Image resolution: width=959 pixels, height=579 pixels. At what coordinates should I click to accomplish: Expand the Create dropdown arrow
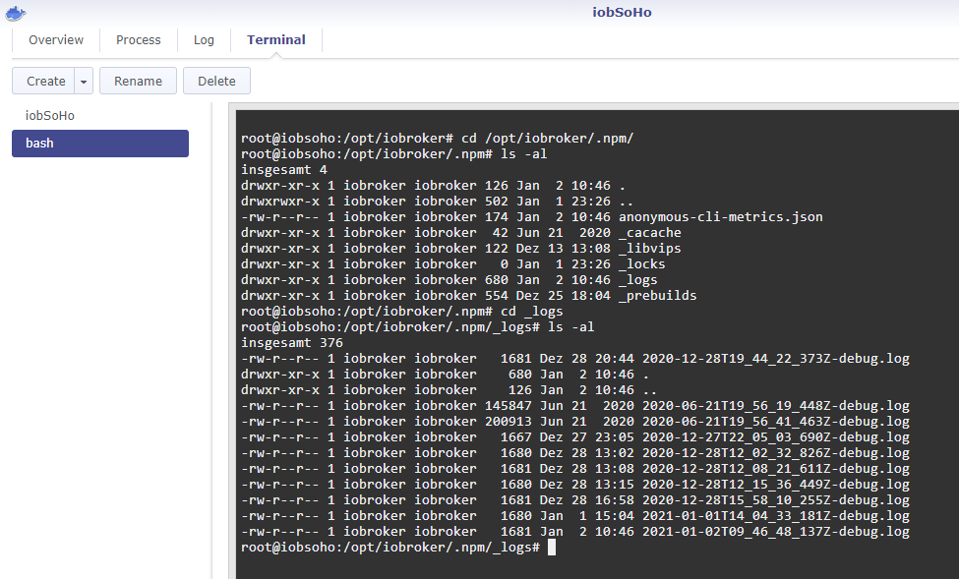[84, 81]
